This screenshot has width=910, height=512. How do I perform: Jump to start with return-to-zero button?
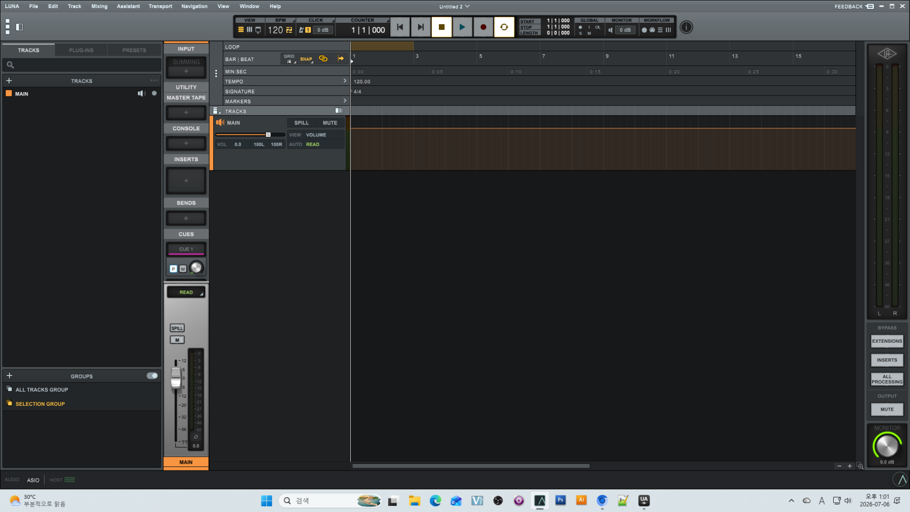pyautogui.click(x=400, y=27)
